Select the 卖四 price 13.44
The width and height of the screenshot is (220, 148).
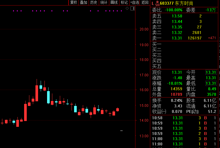pos(177,21)
